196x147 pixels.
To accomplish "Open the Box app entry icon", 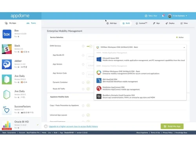I will [7, 34].
